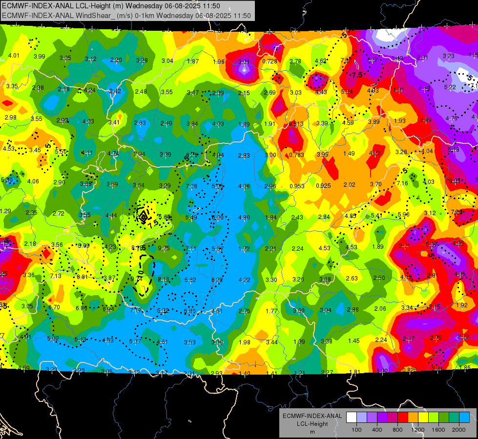Select the map value 8.16

pyautogui.click(x=164, y=279)
